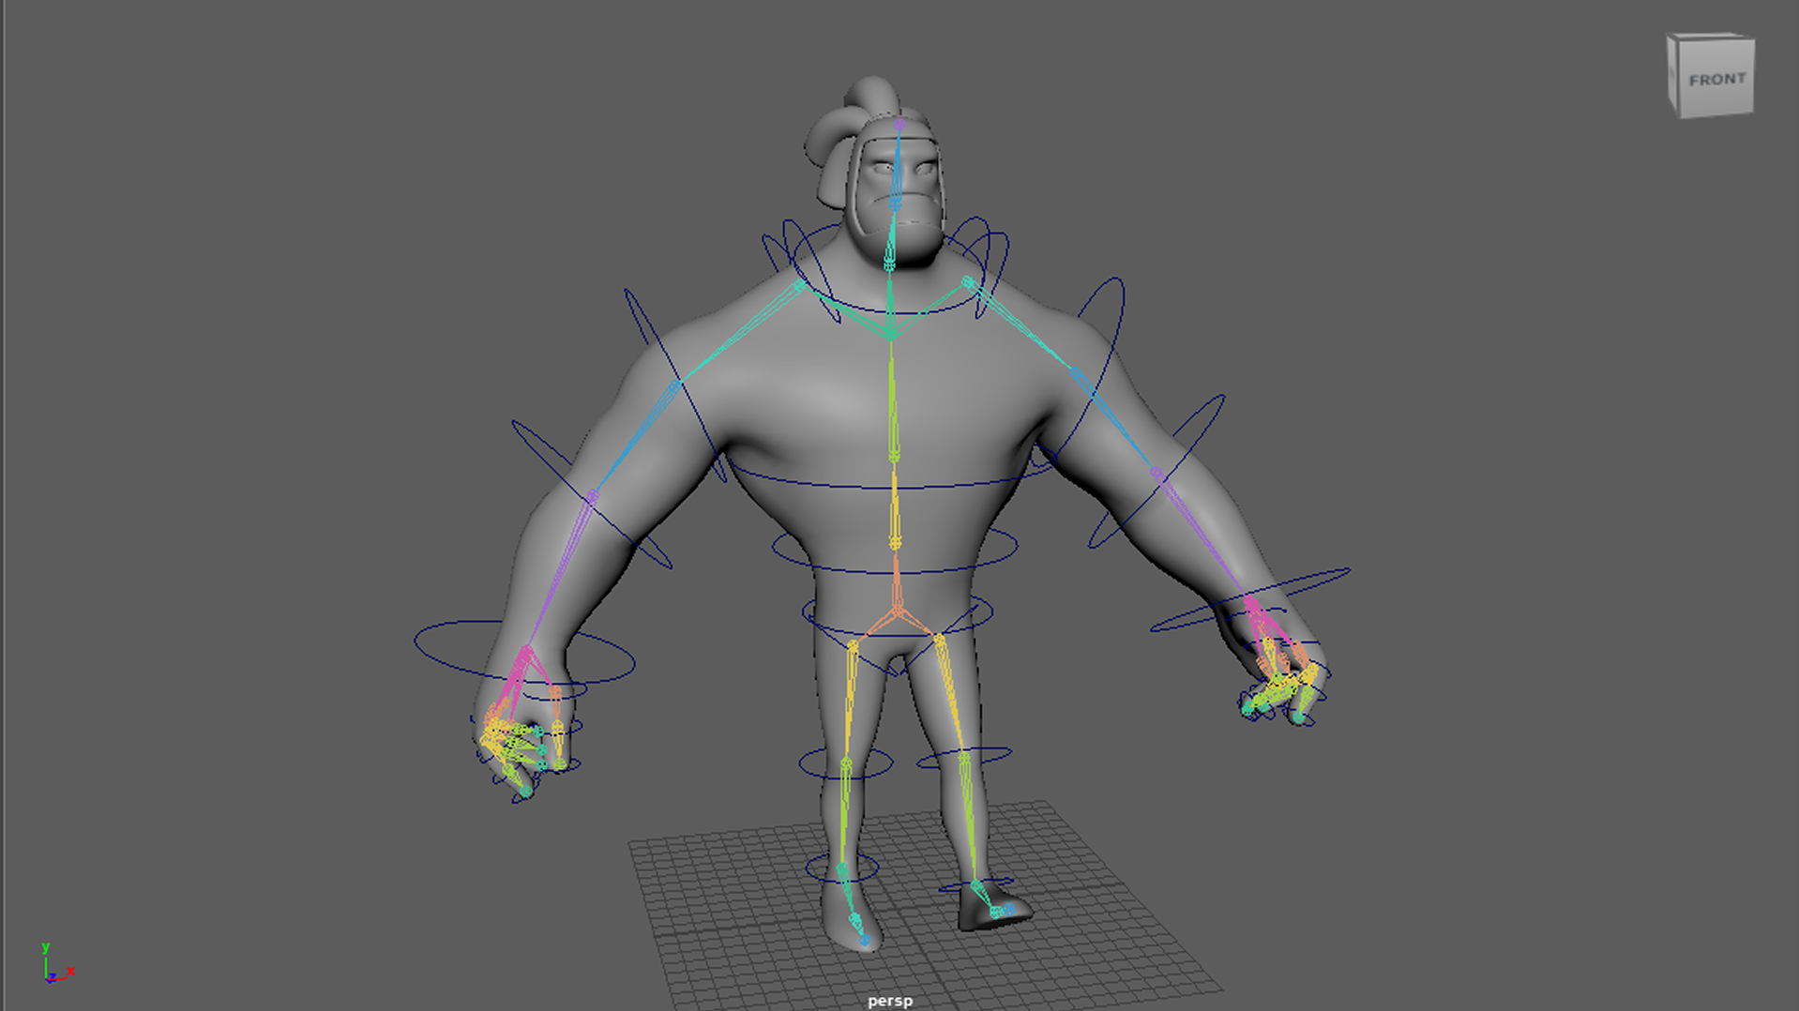
Task: Select the character's left ankle joint
Action: tap(977, 885)
